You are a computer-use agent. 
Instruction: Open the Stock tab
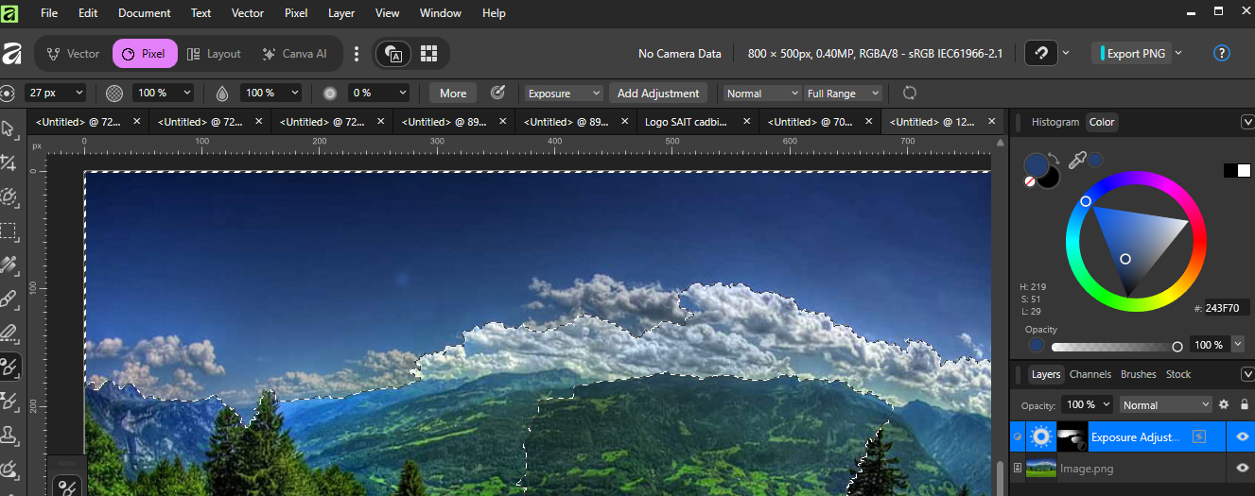pos(1178,374)
